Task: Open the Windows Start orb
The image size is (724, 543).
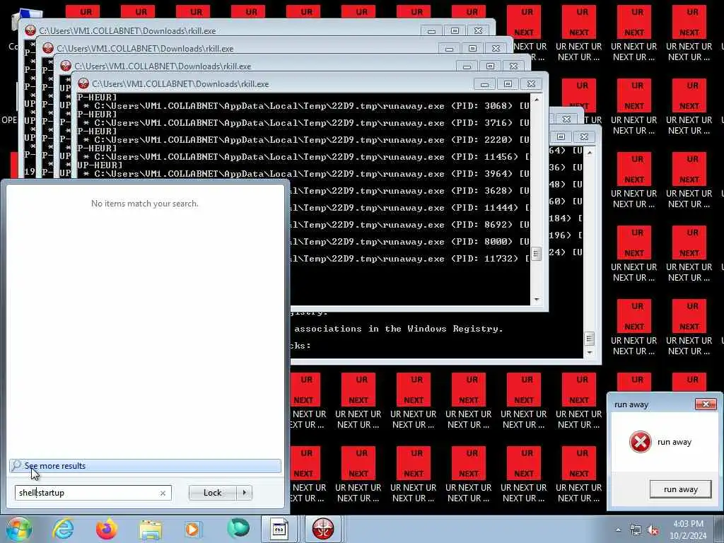Action: point(19,529)
